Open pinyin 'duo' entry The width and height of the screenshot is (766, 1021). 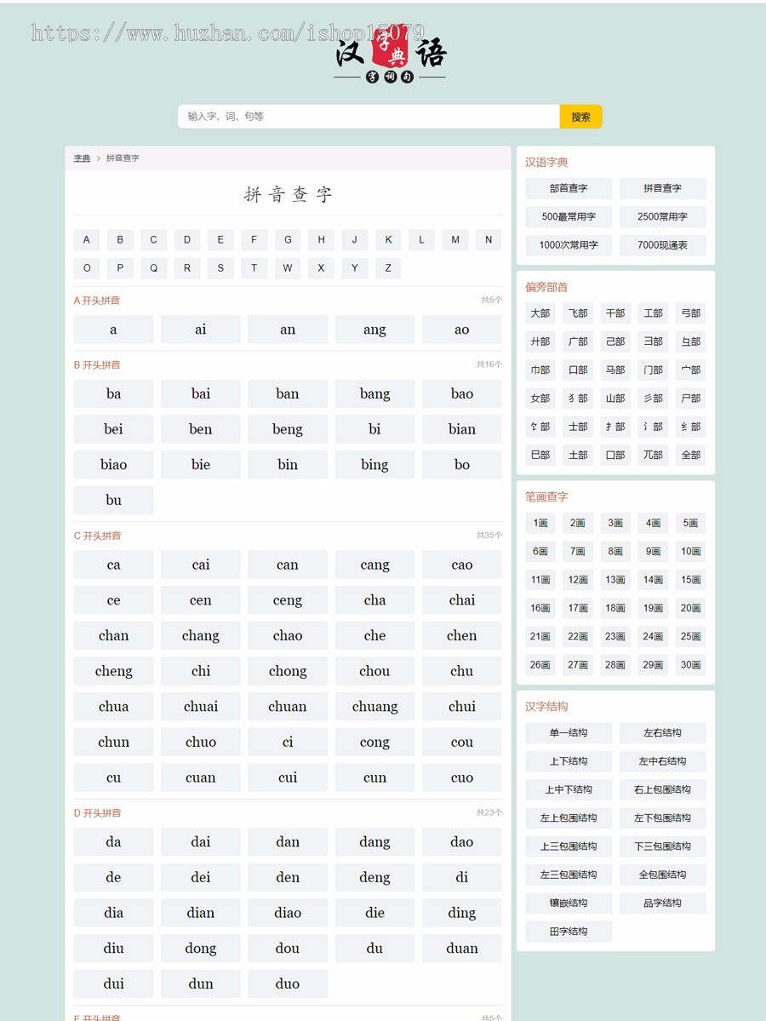tap(288, 984)
